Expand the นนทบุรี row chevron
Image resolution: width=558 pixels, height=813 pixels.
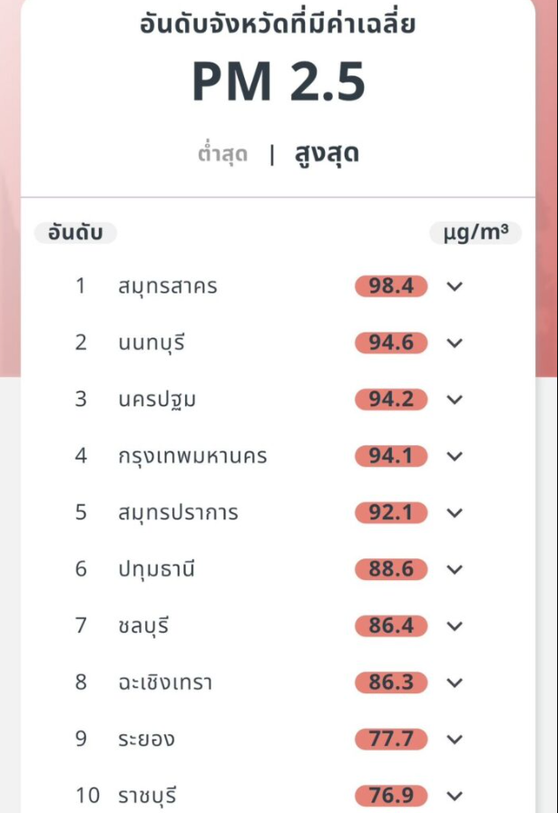pos(455,343)
